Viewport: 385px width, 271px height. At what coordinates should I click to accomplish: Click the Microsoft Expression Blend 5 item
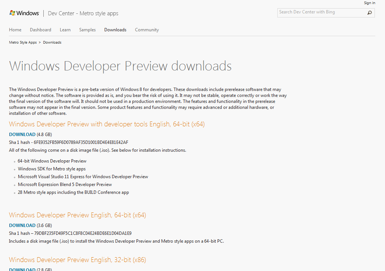[65, 185]
